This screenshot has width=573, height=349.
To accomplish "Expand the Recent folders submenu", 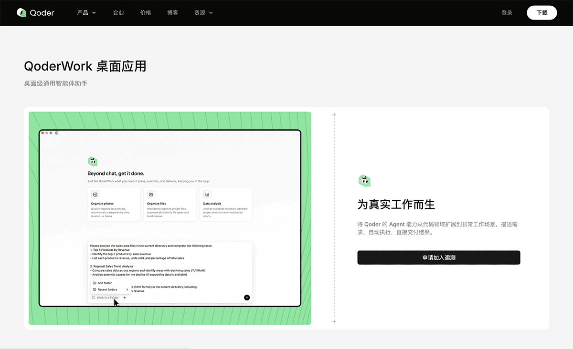I will click(109, 289).
